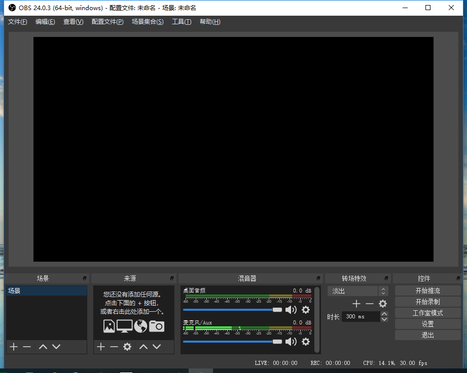Move source down in Sources panel

(157, 347)
